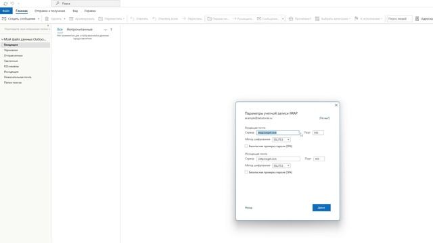Click the Undo arrow in the title bar

12,3
